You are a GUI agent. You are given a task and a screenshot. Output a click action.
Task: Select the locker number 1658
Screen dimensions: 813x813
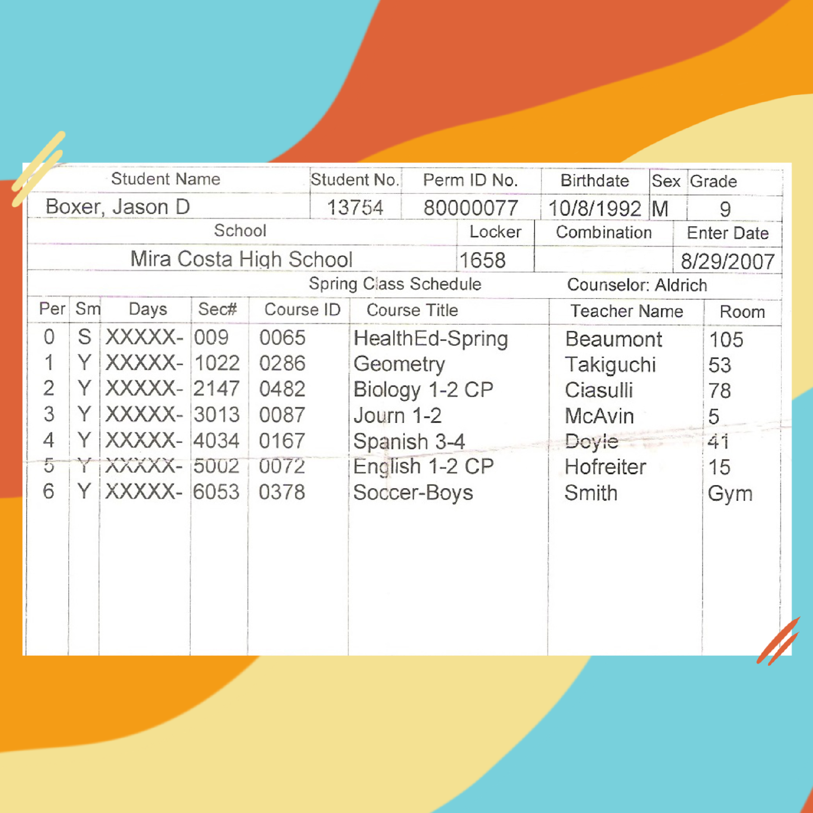click(482, 261)
